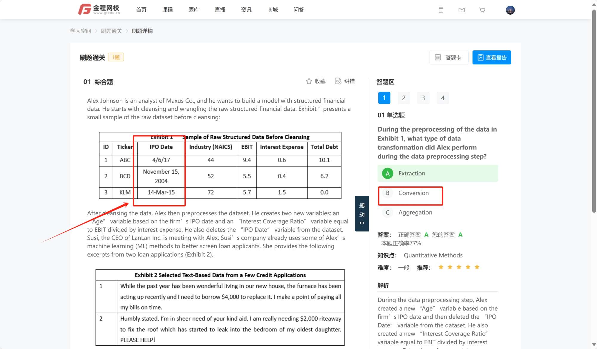Select option C Aggregation
This screenshot has width=597, height=349.
[415, 212]
